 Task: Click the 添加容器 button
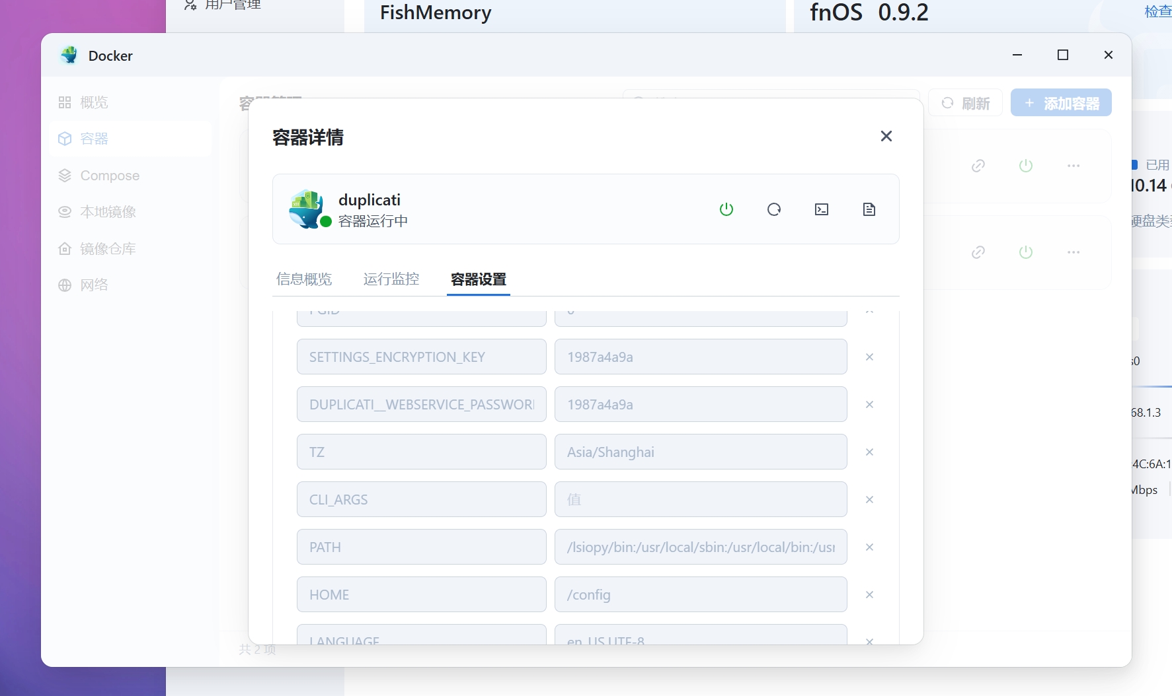click(x=1061, y=103)
